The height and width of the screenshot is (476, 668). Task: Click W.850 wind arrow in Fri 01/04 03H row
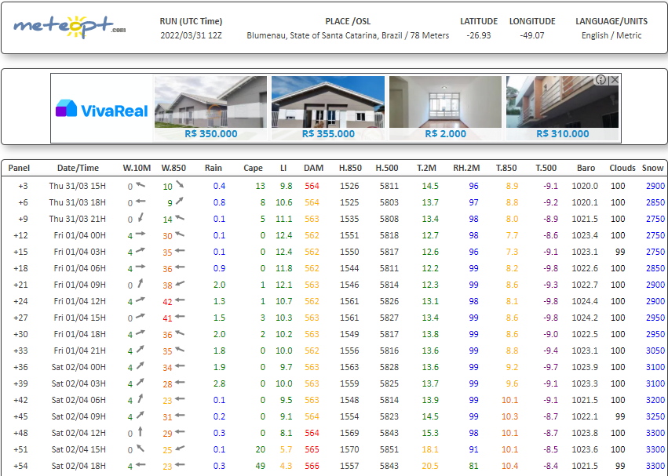pos(180,250)
